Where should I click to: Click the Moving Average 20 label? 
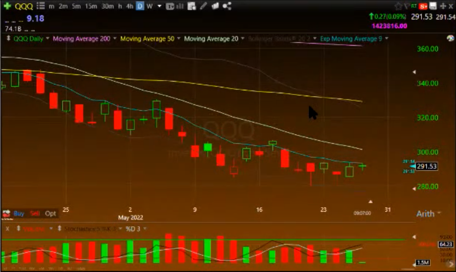211,39
